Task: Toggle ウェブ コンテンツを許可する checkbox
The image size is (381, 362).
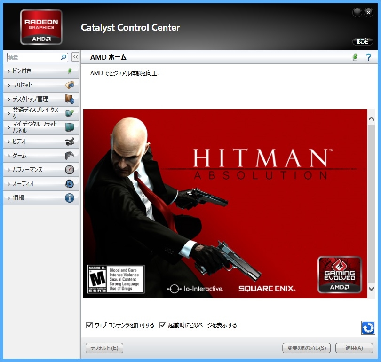Action: (89, 325)
